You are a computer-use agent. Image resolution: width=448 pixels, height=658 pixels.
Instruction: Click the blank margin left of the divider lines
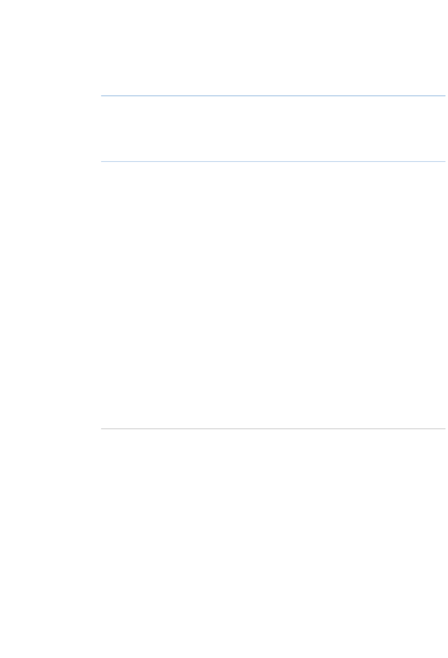(50, 329)
